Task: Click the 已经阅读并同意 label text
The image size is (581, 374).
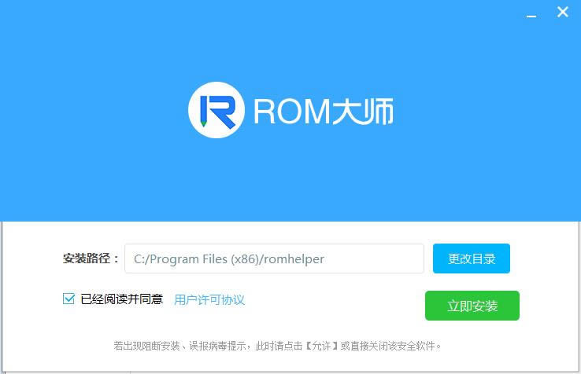Action: coord(121,299)
